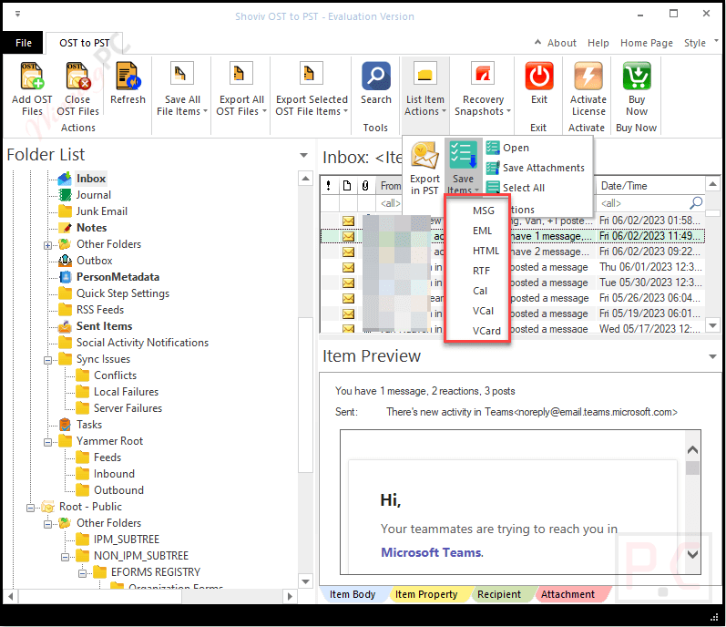Viewport: 726px width, 627px height.
Task: Collapse the ribbon with the caret button
Action: (x=537, y=42)
